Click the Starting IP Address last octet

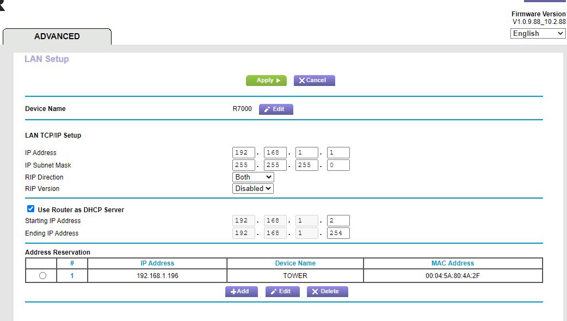pyautogui.click(x=338, y=221)
